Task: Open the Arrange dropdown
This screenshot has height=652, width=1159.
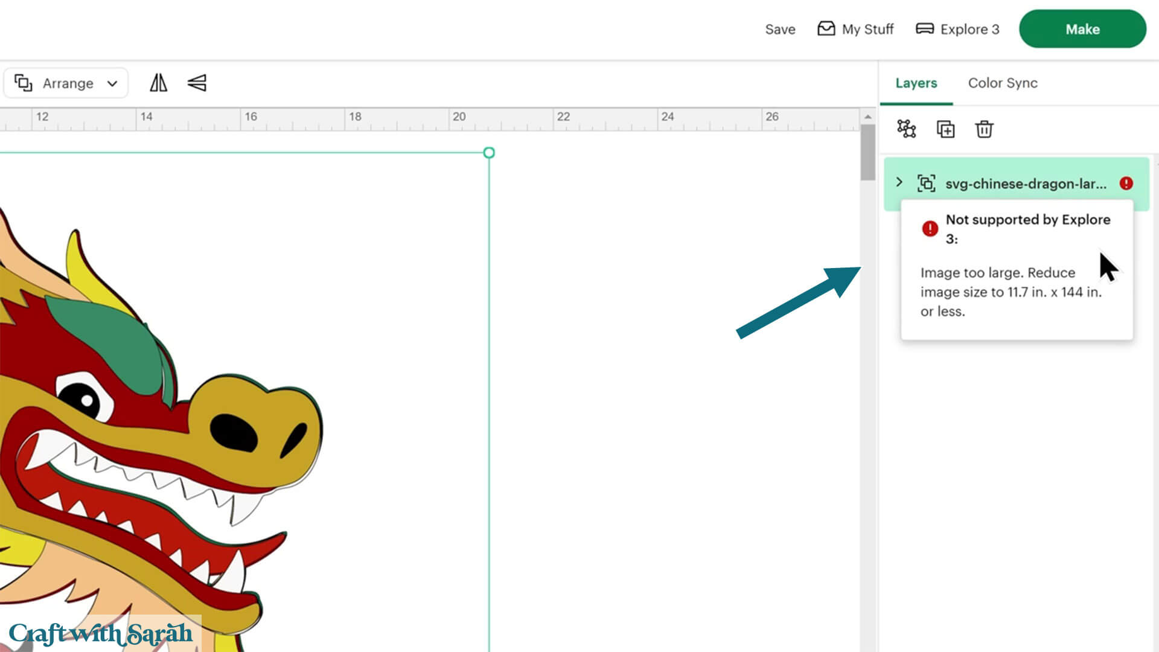Action: point(66,83)
